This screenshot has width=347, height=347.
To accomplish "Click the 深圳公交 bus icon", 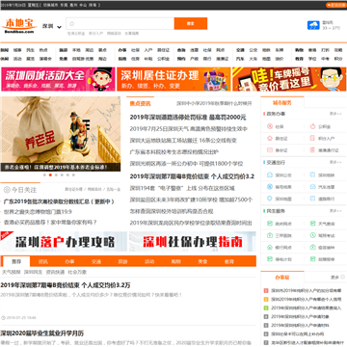I will coord(270,175).
